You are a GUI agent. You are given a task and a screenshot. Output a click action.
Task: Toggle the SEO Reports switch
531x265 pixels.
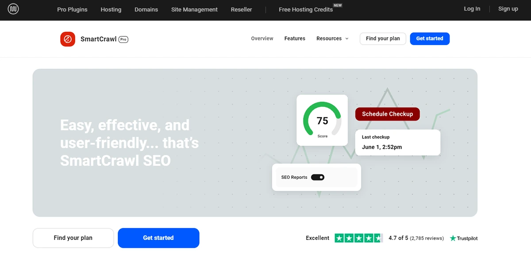pos(318,177)
